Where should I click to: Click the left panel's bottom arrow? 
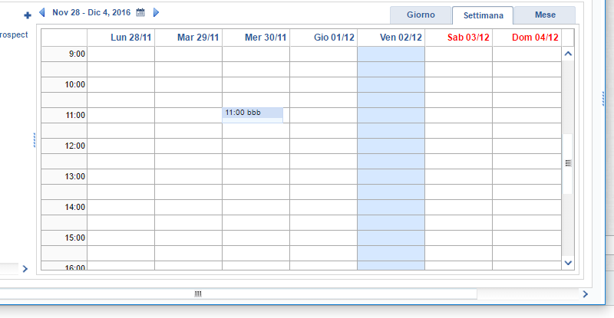[25, 268]
